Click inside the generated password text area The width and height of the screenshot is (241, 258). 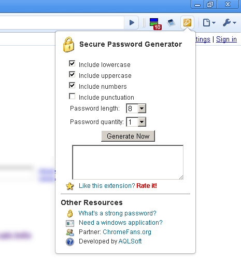[x=128, y=162]
